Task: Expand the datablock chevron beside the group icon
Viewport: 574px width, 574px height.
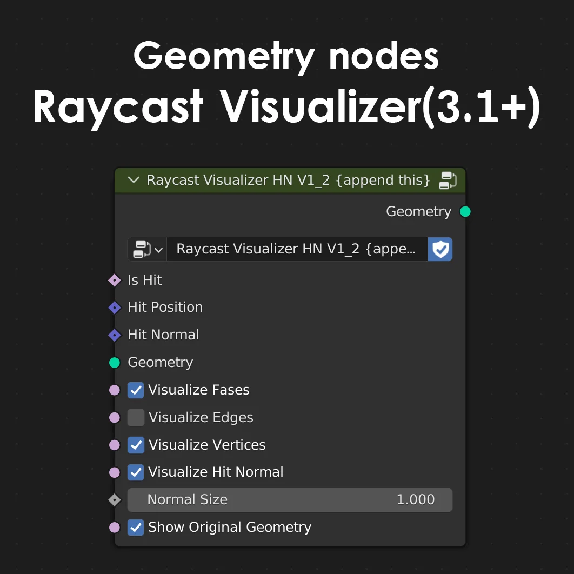Action: click(x=159, y=249)
